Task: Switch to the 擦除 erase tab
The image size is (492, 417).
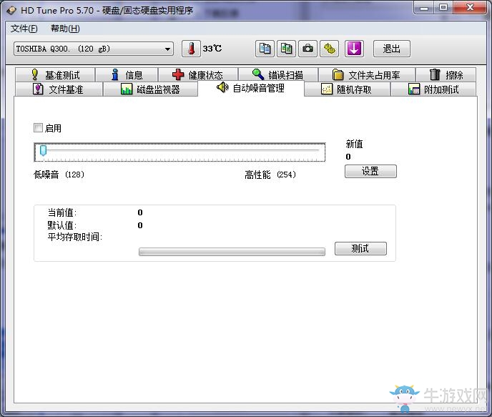Action: pos(446,75)
